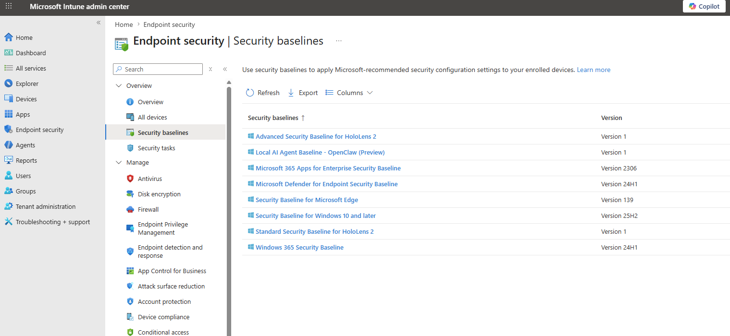Click the Conditional access lock icon

130,332
